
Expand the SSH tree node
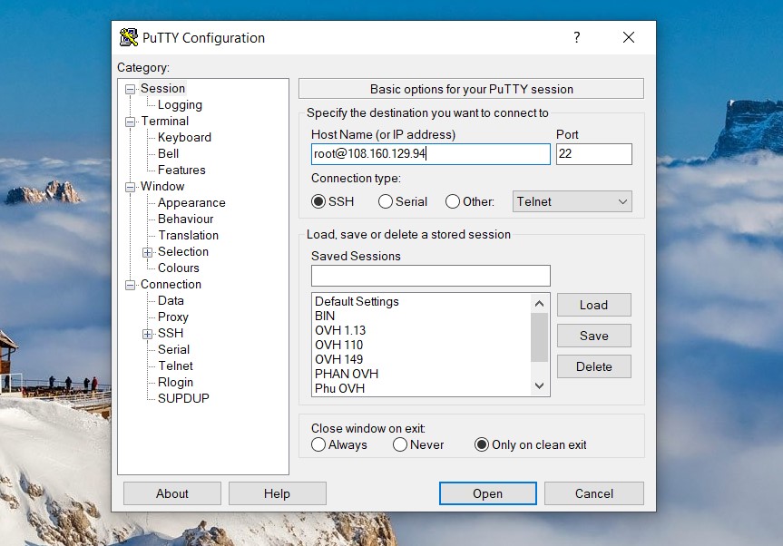147,334
